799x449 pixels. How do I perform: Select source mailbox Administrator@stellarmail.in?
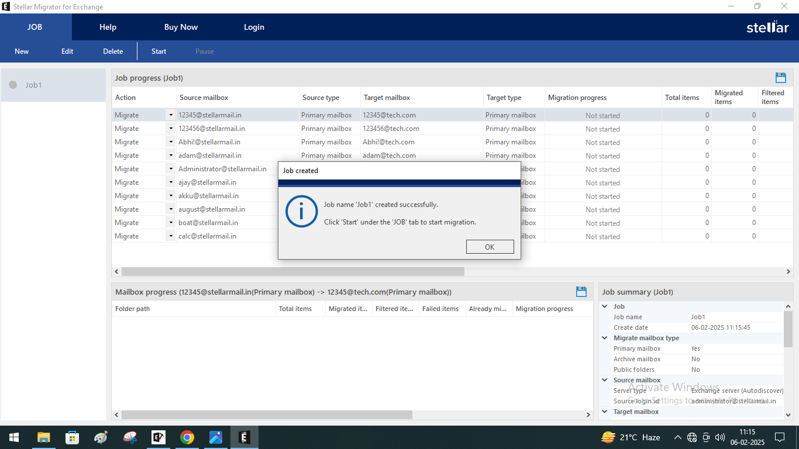pyautogui.click(x=222, y=169)
